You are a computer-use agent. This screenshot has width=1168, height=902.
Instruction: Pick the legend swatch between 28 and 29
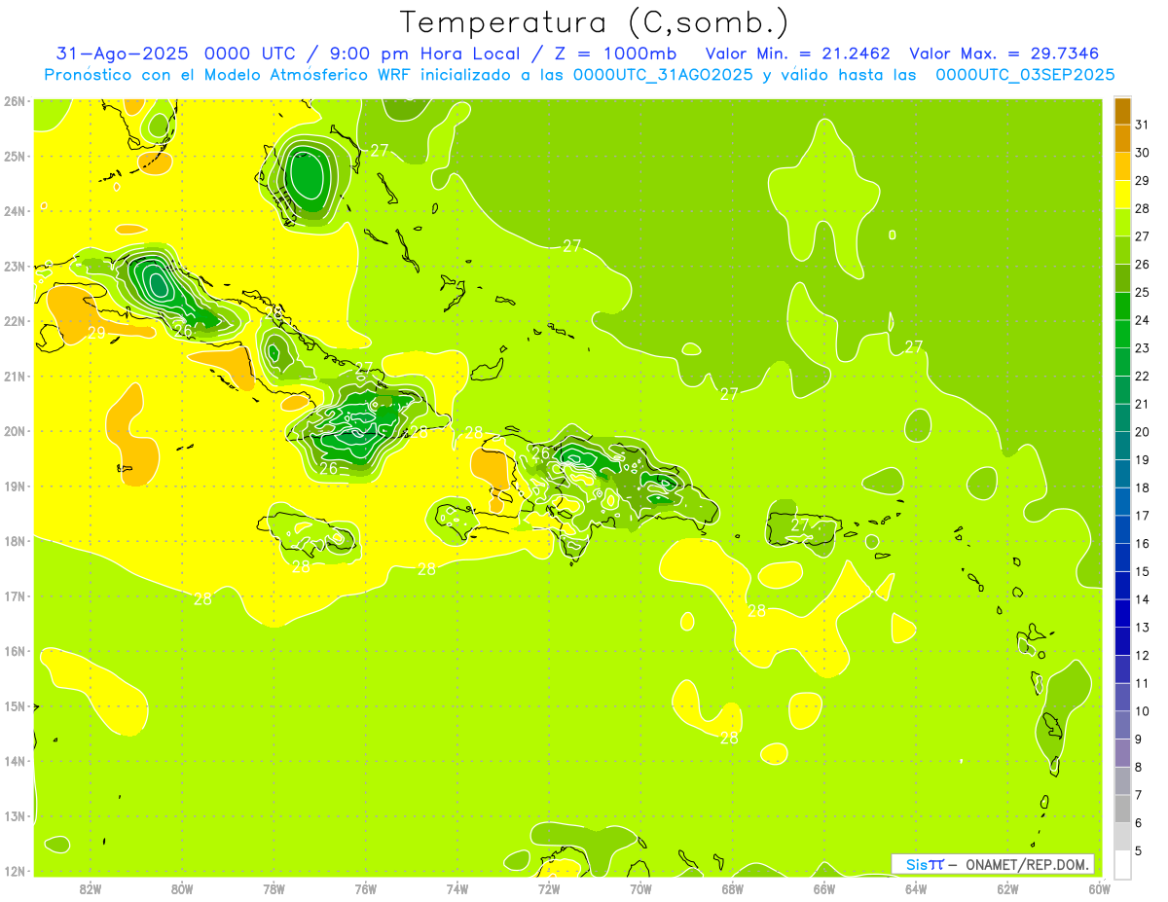pyautogui.click(x=1122, y=195)
